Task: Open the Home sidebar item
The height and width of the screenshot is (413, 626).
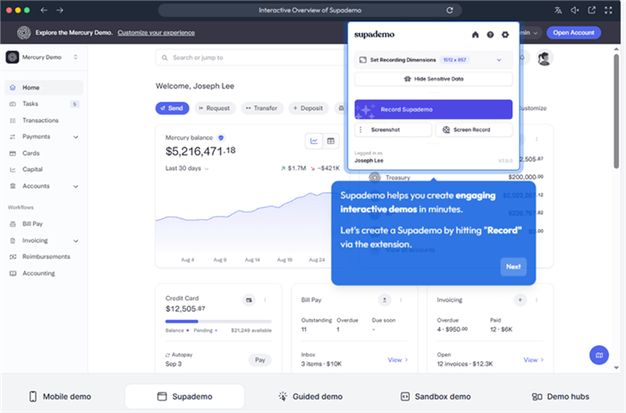Action: 44,88
